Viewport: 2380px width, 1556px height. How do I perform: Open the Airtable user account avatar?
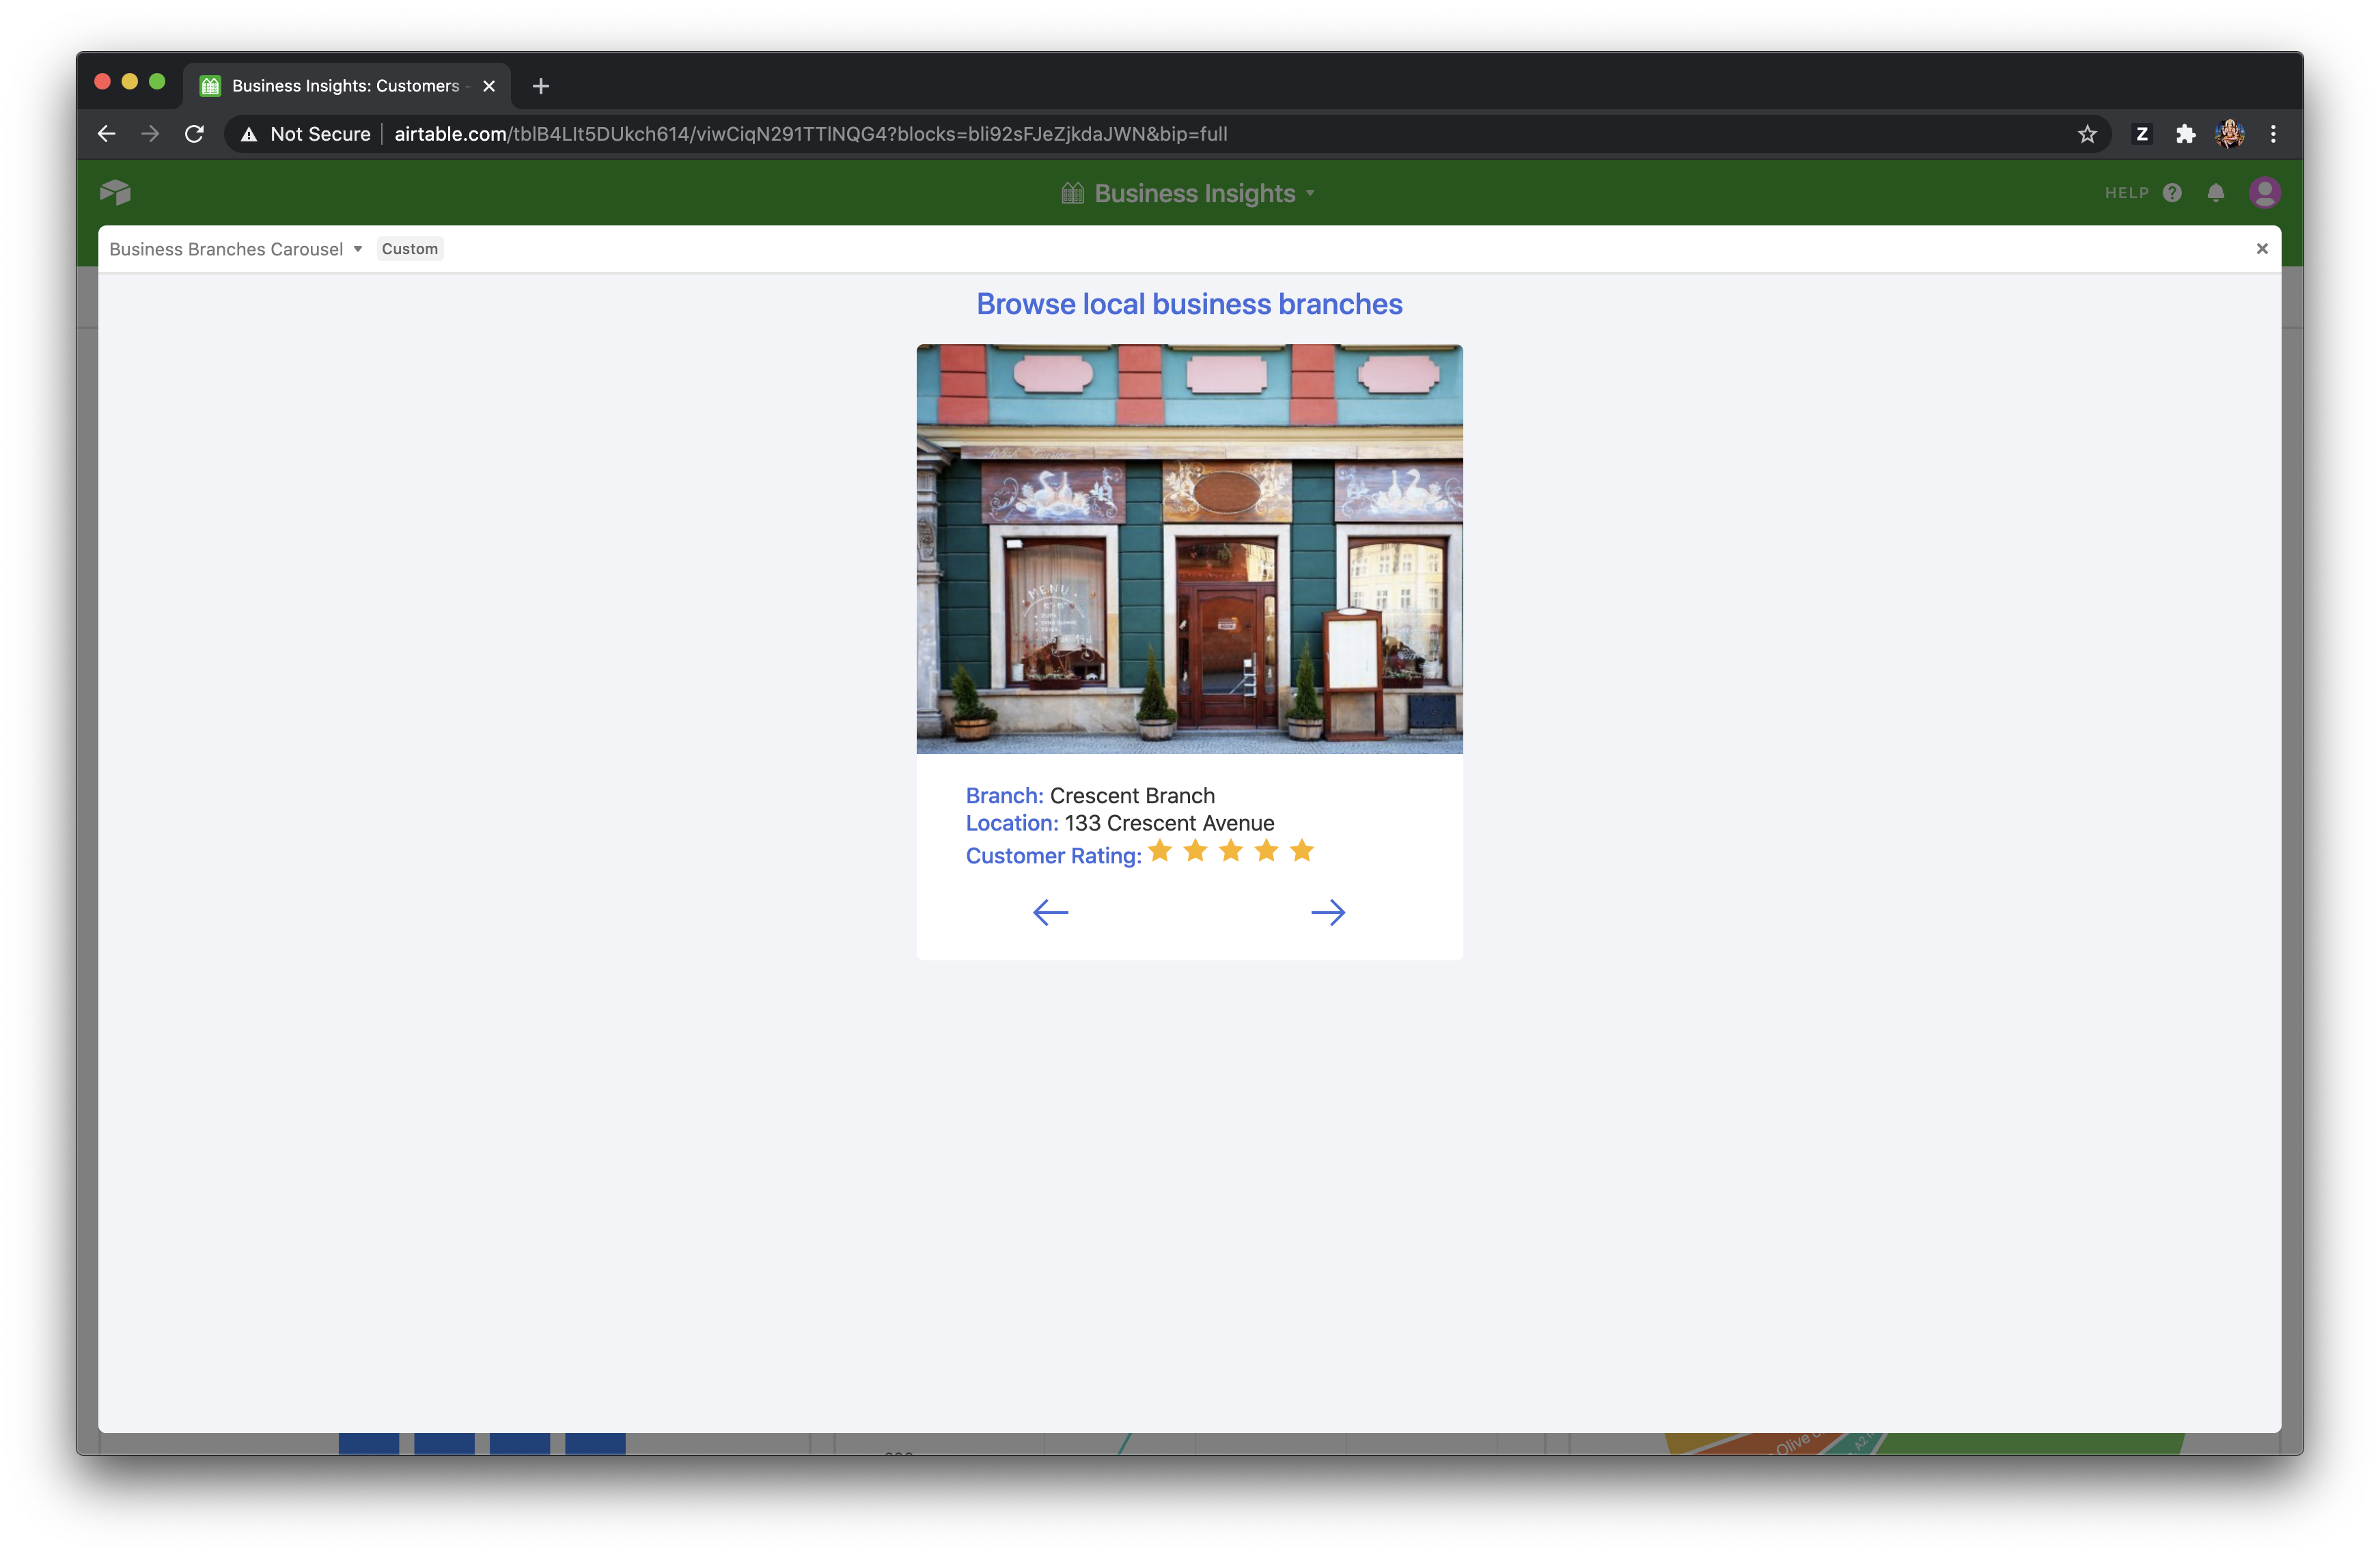(2264, 192)
